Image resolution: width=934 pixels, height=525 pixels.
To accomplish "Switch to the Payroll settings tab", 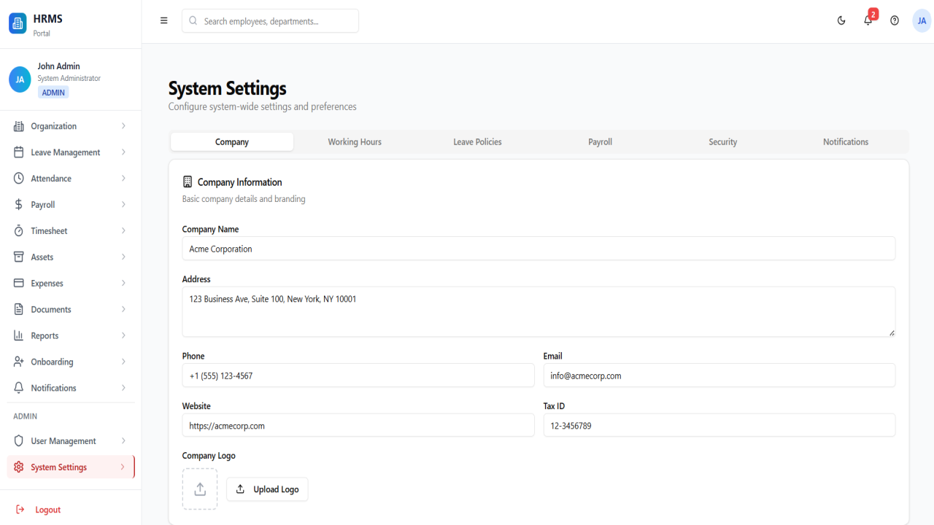I will click(600, 142).
